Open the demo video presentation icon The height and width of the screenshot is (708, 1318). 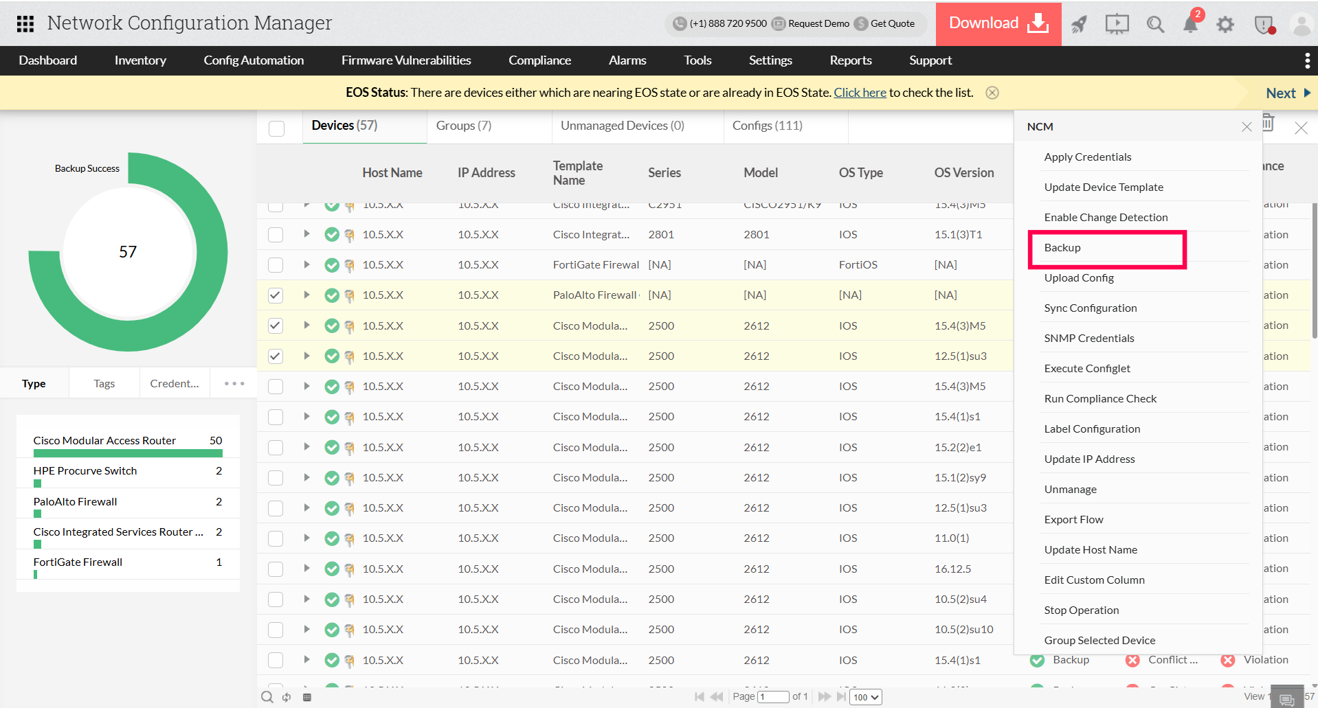point(1117,24)
